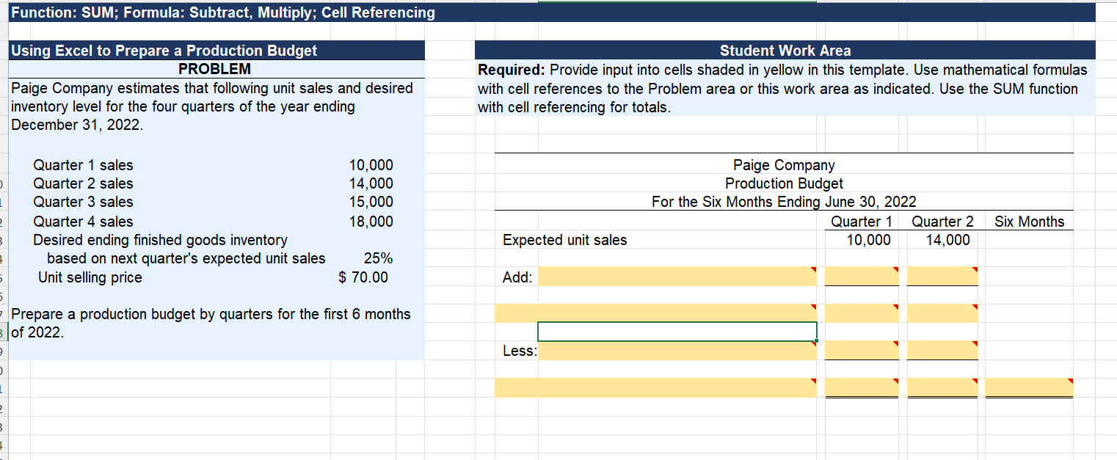This screenshot has width=1117, height=460.
Task: Select the Six Months yellow total cell at bottom
Action: 1027,387
